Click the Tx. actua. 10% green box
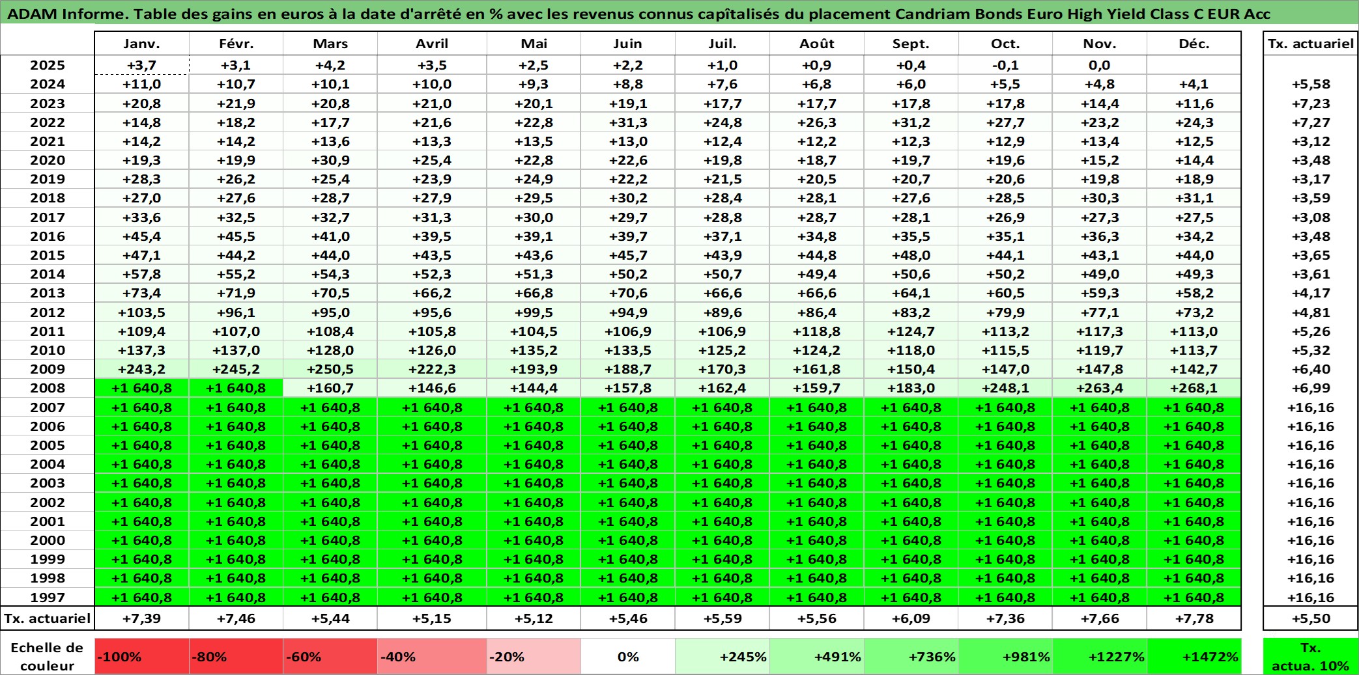The width and height of the screenshot is (1359, 675). pos(1311,656)
